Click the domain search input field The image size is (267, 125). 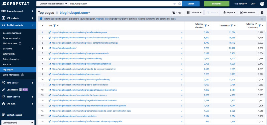click(x=120, y=4)
